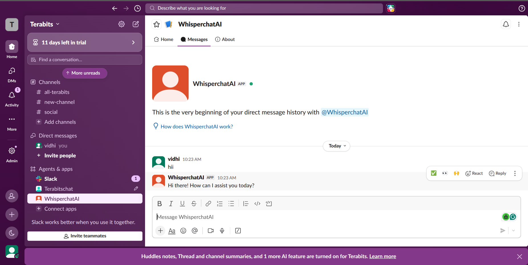The image size is (528, 265).
Task: Open More in the left rail
Action: tap(12, 123)
